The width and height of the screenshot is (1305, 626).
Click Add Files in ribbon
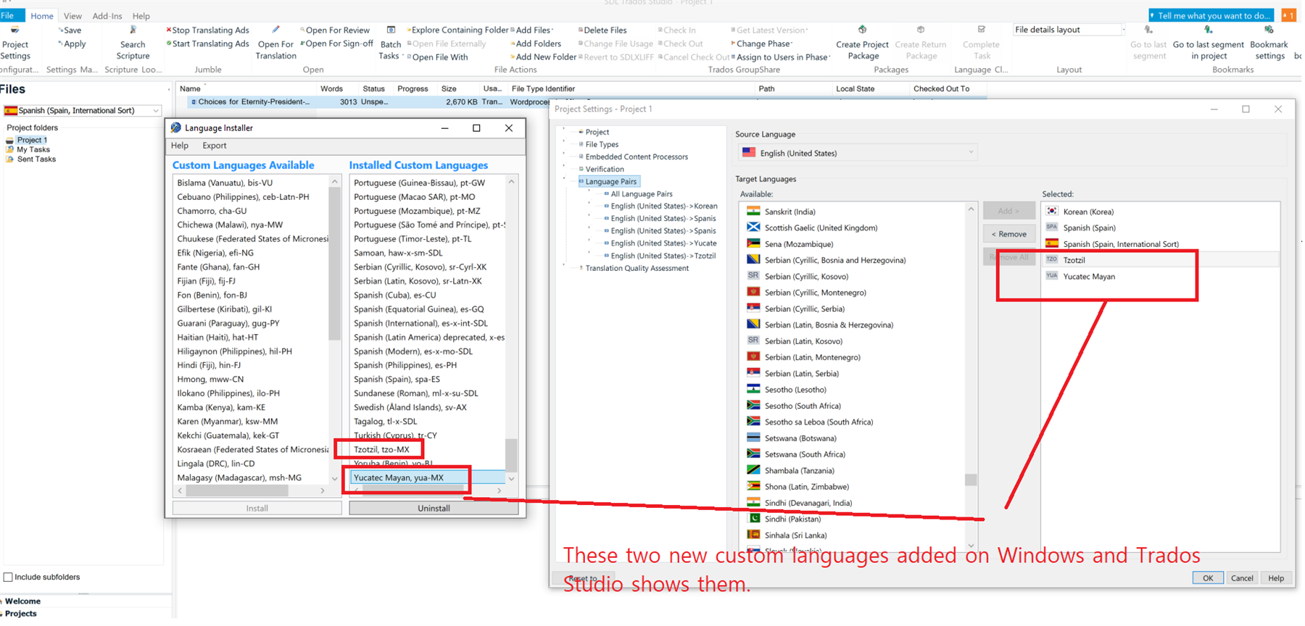[x=532, y=30]
